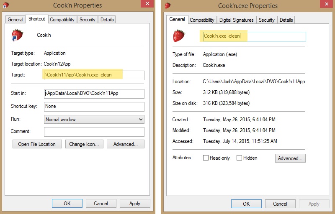Open Compatibility tab in Cook'n.exe Properties
The image size is (335, 214).
(x=202, y=20)
